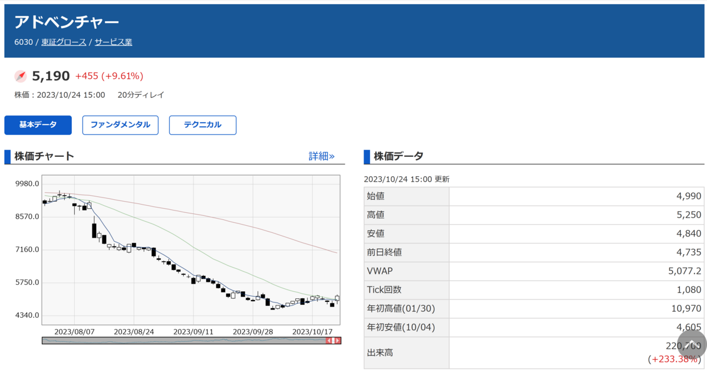Click the right red arrow on chart range bar
The width and height of the screenshot is (707, 372).
[x=338, y=341]
